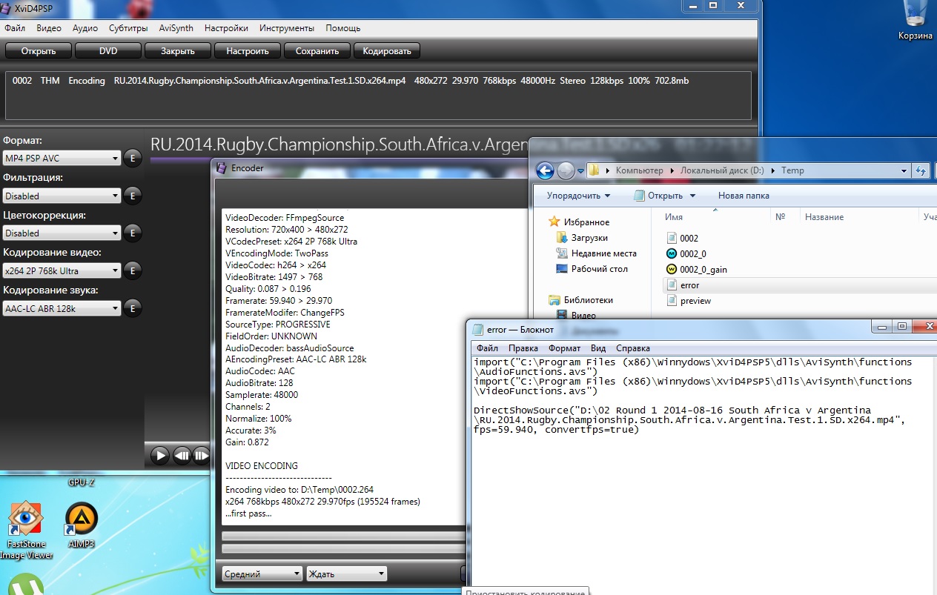The width and height of the screenshot is (937, 595).
Task: Expand the Формат dropdown MP4 PSP AVC
Action: [x=62, y=158]
